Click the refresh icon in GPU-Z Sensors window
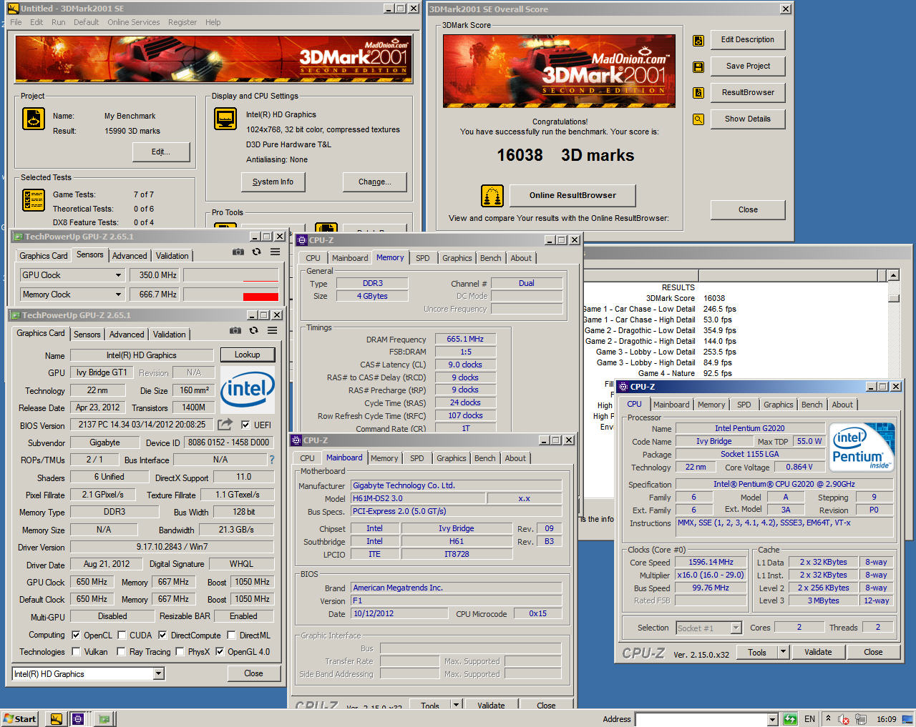Screen dimensions: 916x727 (256, 252)
